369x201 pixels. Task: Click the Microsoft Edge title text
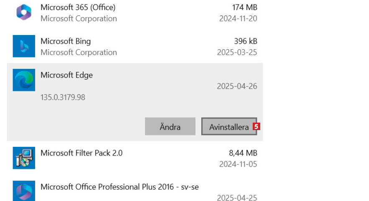click(67, 75)
